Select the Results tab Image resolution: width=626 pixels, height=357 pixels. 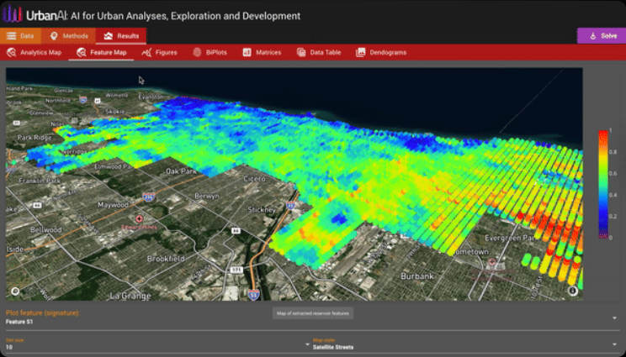click(x=121, y=36)
